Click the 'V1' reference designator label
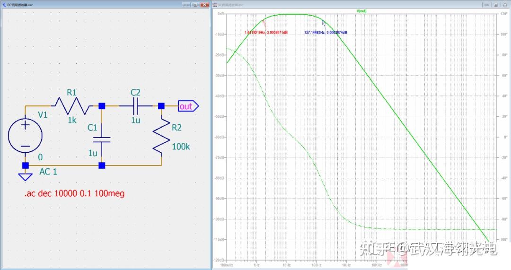 click(x=43, y=114)
